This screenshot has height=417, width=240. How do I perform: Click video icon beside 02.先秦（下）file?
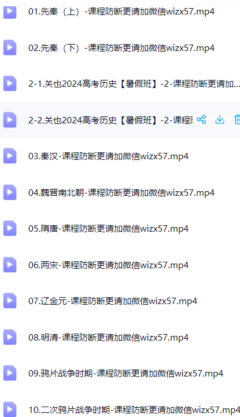[x=10, y=47]
